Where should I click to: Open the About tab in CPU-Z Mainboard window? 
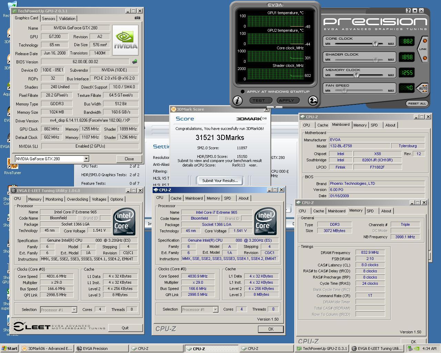click(x=390, y=125)
